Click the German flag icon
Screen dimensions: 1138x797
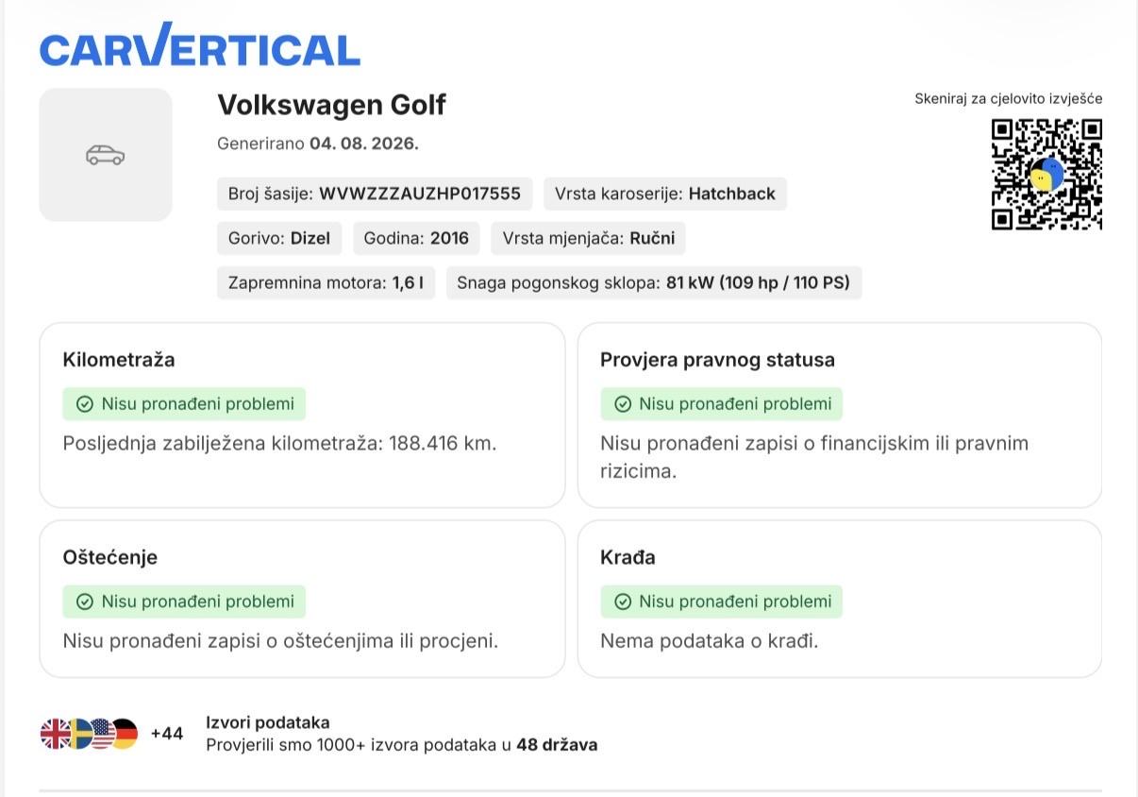point(126,734)
